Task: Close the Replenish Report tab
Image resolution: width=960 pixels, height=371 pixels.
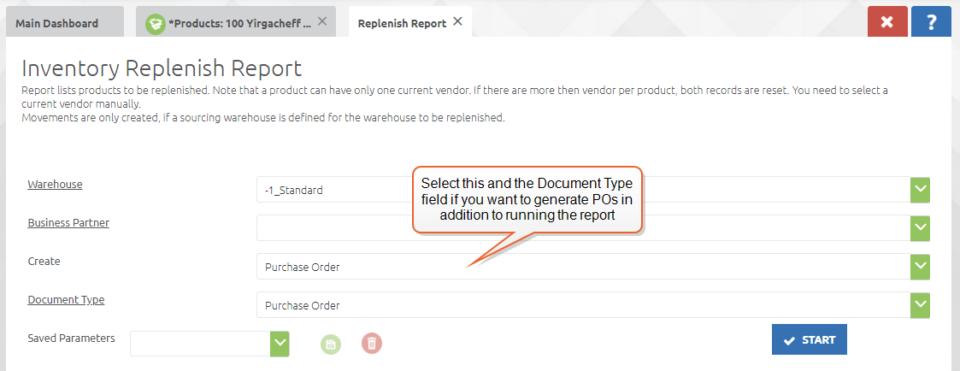Action: pos(458,22)
